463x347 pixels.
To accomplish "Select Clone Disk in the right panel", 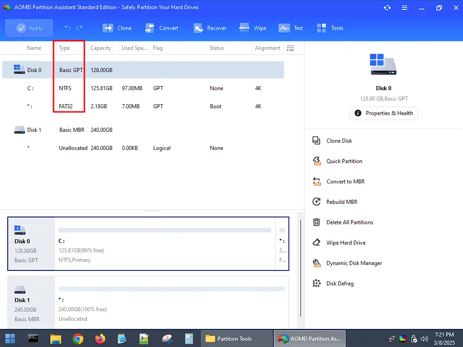I will pos(338,140).
